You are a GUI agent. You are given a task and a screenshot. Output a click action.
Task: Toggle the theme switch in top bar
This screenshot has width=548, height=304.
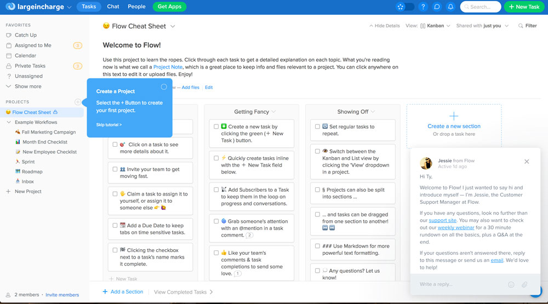point(405,7)
